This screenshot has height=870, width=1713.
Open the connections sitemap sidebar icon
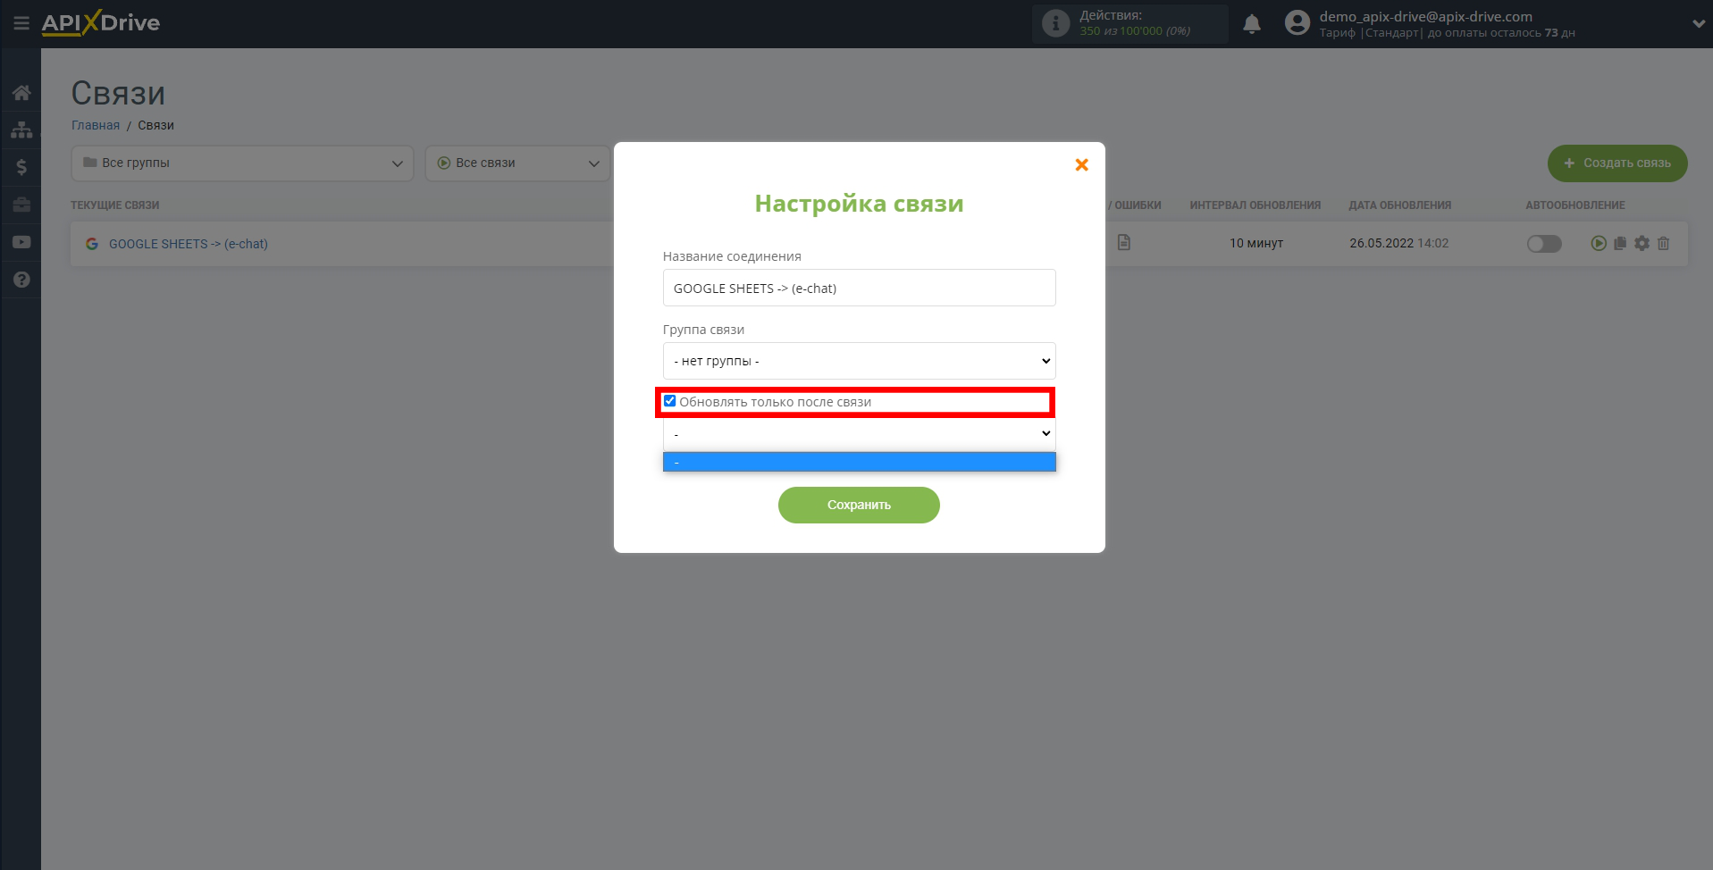[21, 130]
